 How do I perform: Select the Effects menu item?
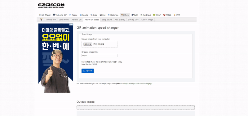point(125,15)
